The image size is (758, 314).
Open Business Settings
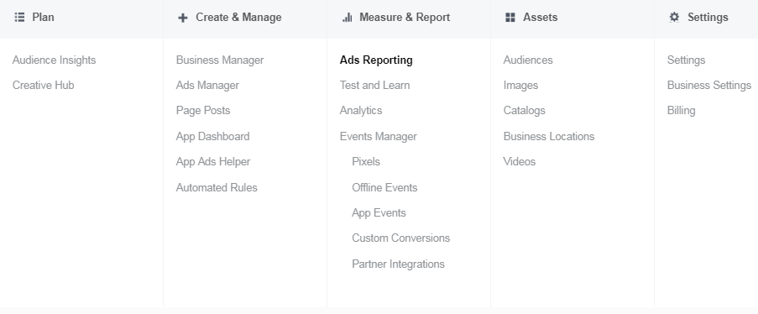[709, 85]
